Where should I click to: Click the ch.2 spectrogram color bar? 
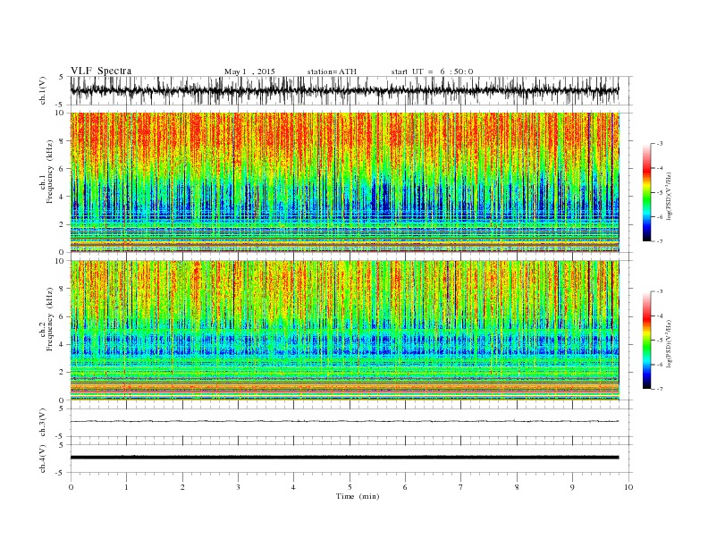[x=646, y=341]
